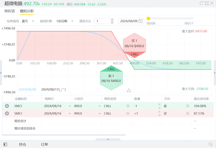This screenshot has height=148, width=216.
Task: Collapse the left side panel arrow
Action: [x=1, y=73]
